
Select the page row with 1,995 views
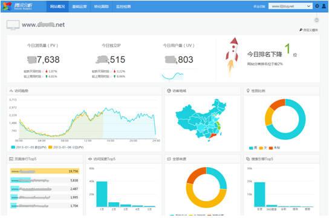click(x=45, y=197)
